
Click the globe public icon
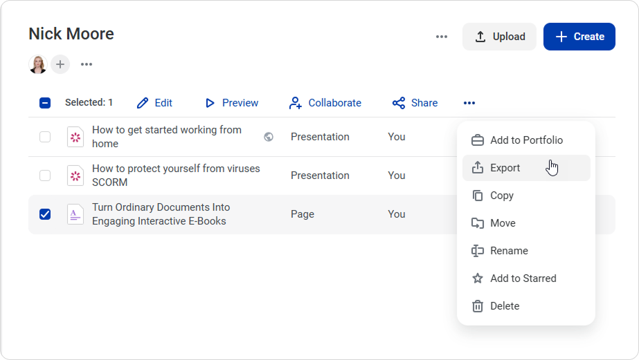(269, 137)
